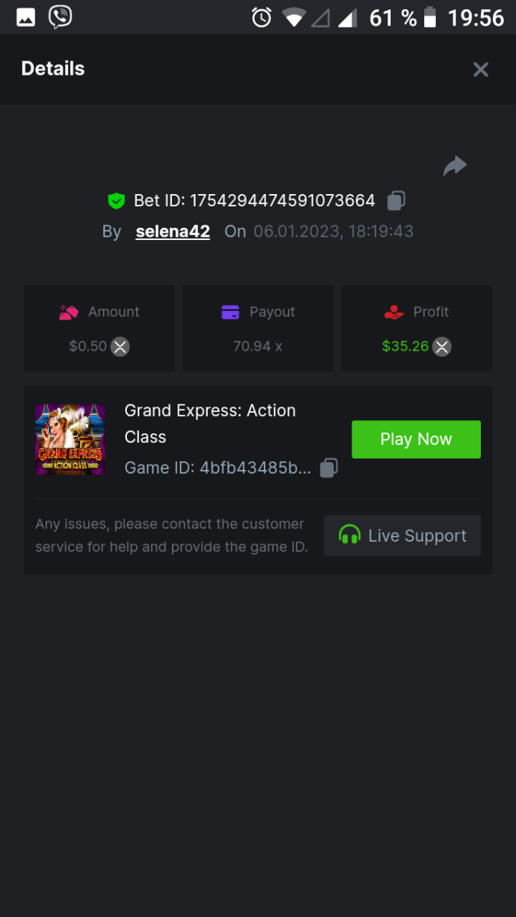
Task: Contact Live Support
Action: [402, 536]
